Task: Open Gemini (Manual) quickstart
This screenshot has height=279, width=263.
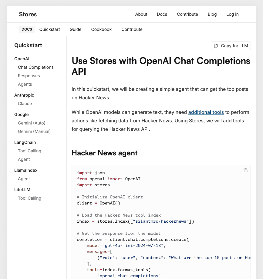Action: click(x=34, y=131)
